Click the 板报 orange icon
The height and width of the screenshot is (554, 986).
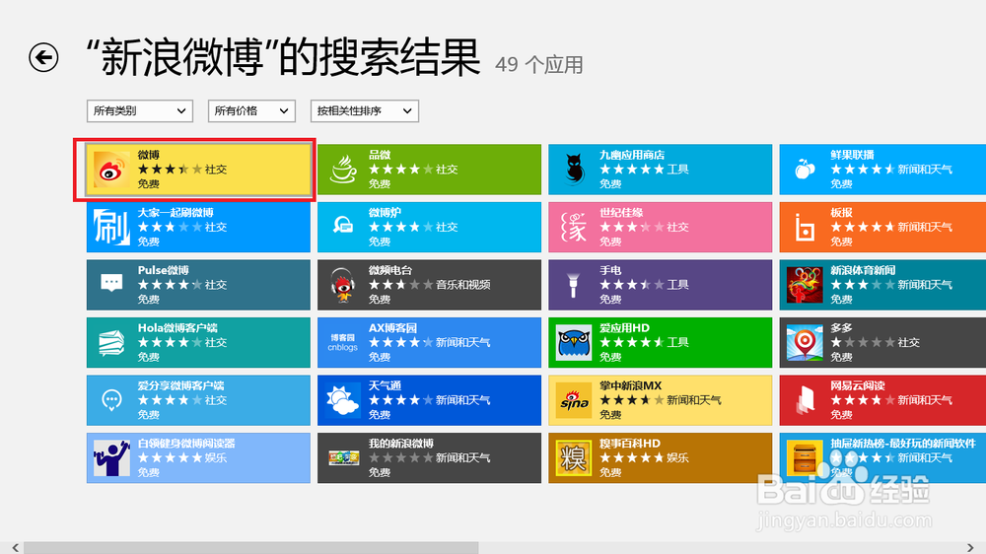point(805,229)
